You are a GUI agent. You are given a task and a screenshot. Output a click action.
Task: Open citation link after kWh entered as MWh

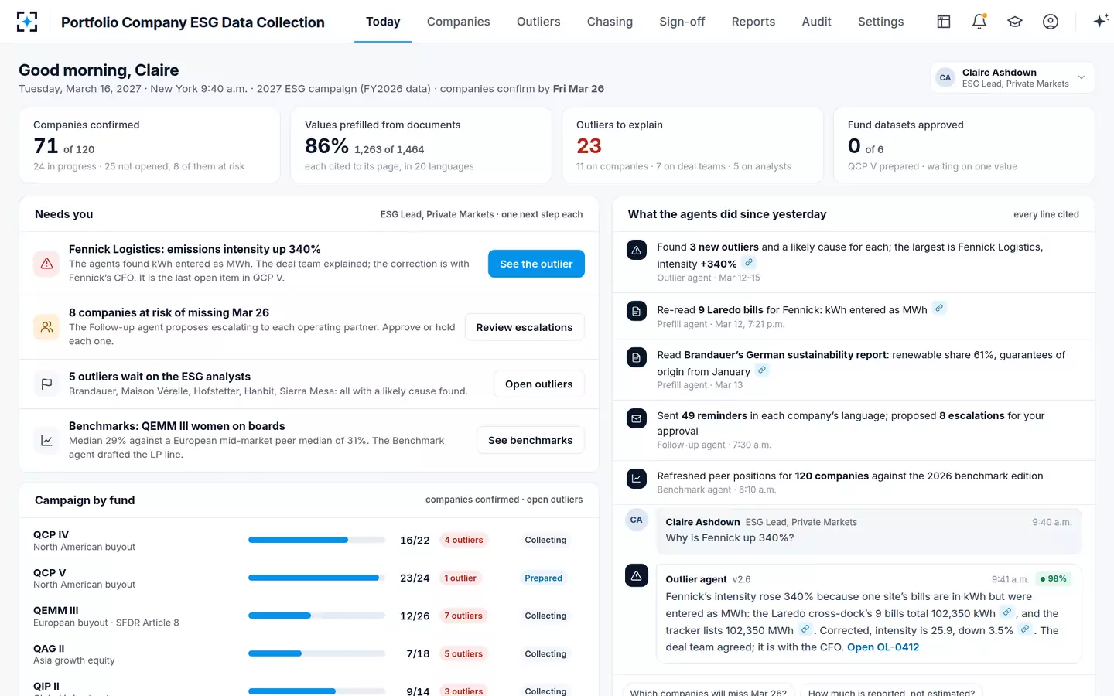pos(939,308)
